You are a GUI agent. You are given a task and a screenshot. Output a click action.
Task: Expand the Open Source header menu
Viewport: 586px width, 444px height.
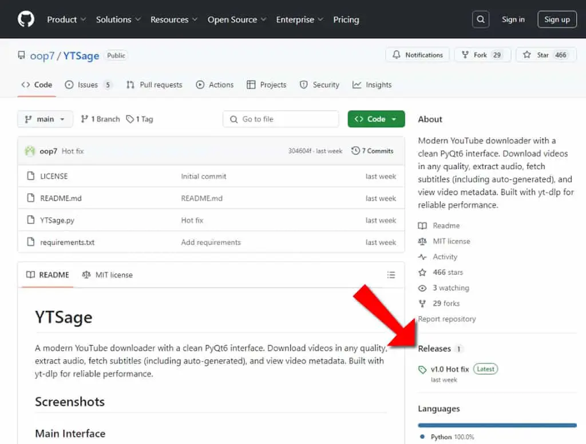pyautogui.click(x=237, y=19)
